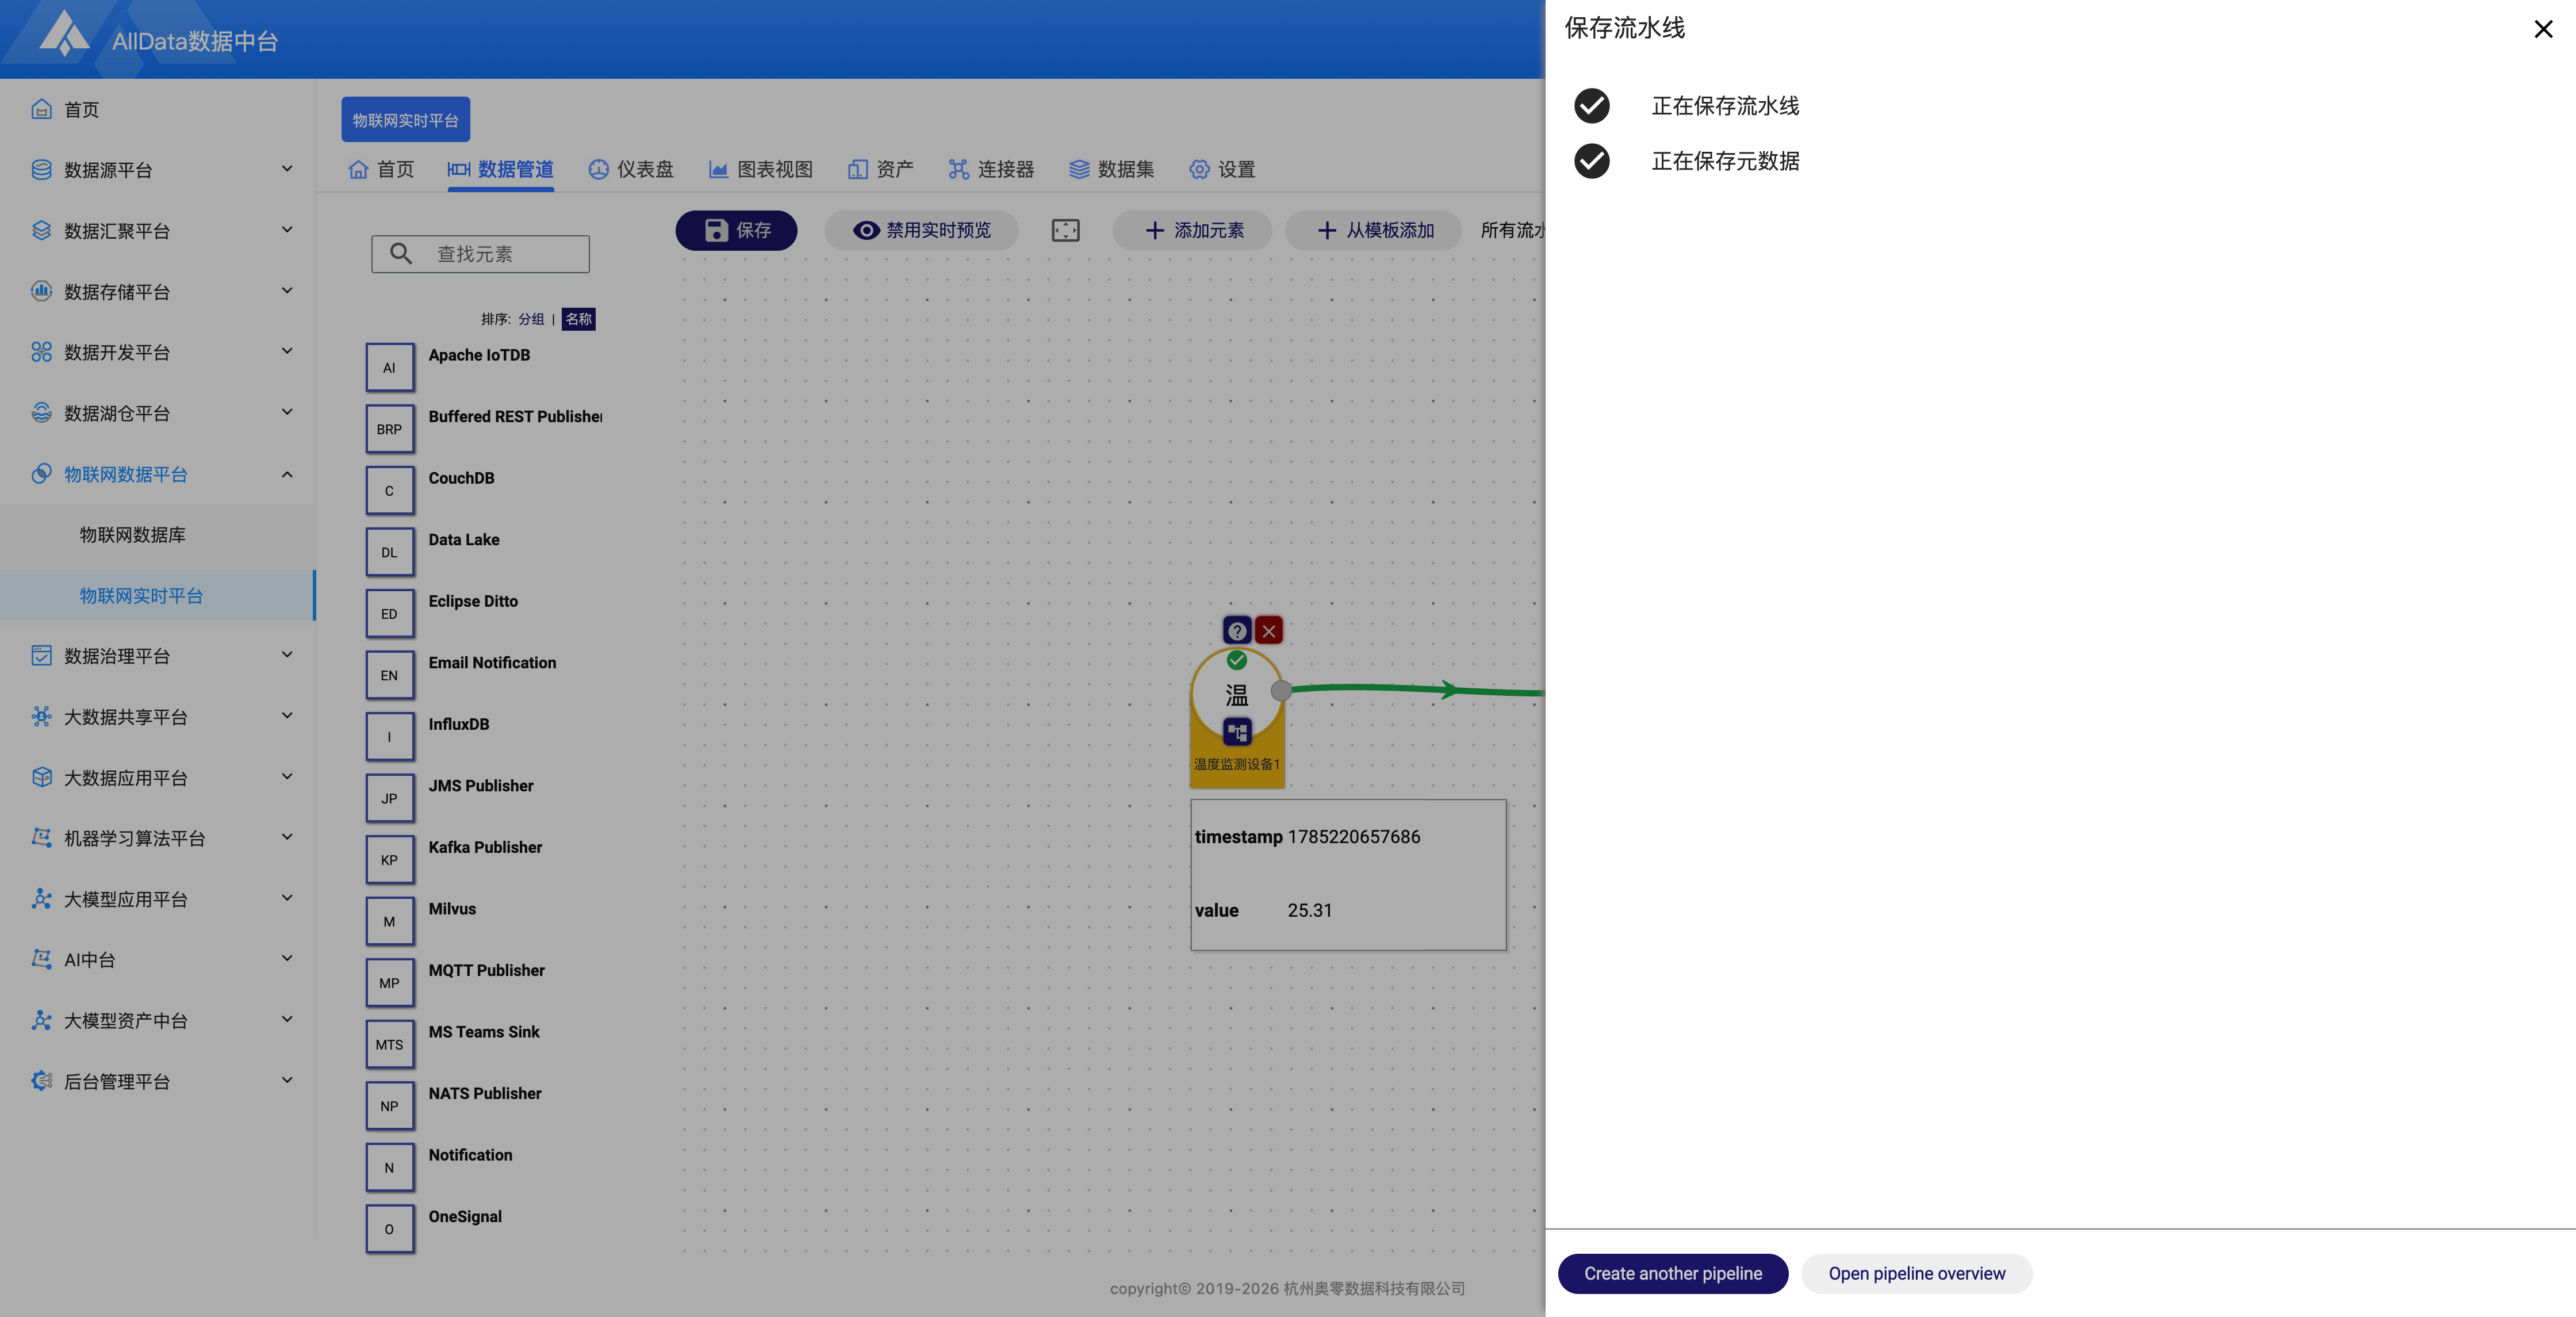Pick the Email Notification EN icon
Screen dimensions: 2576x1317
(x=389, y=675)
